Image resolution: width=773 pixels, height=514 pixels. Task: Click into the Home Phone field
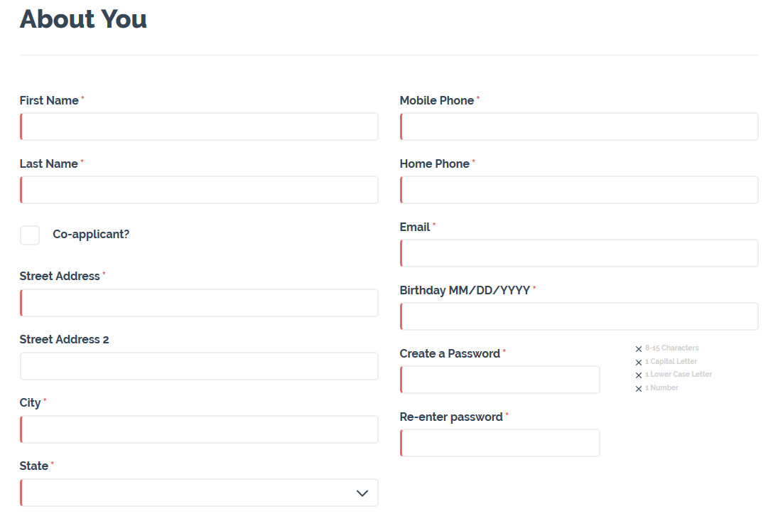(579, 190)
